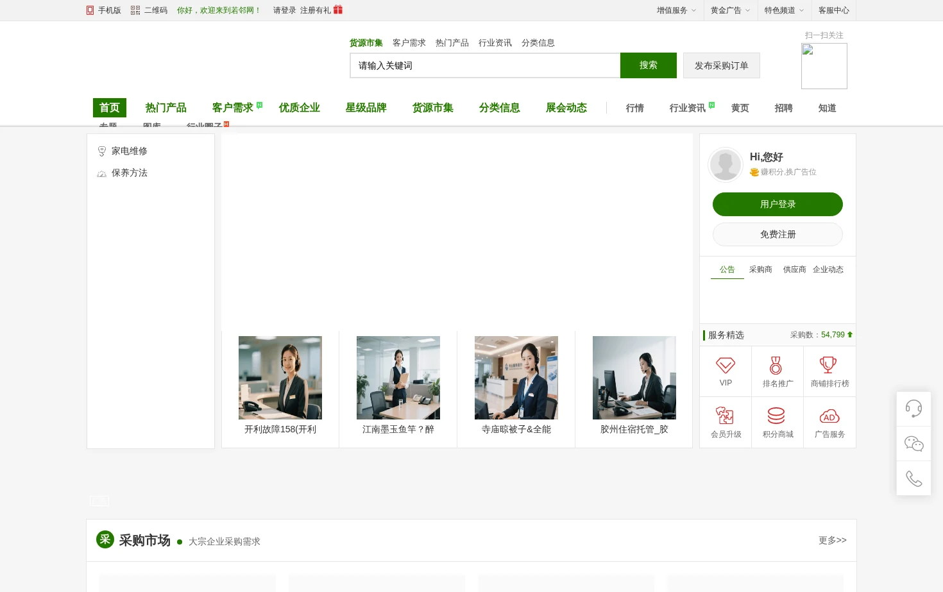943x592 pixels.
Task: Switch to the 供应商 tab
Action: point(795,269)
